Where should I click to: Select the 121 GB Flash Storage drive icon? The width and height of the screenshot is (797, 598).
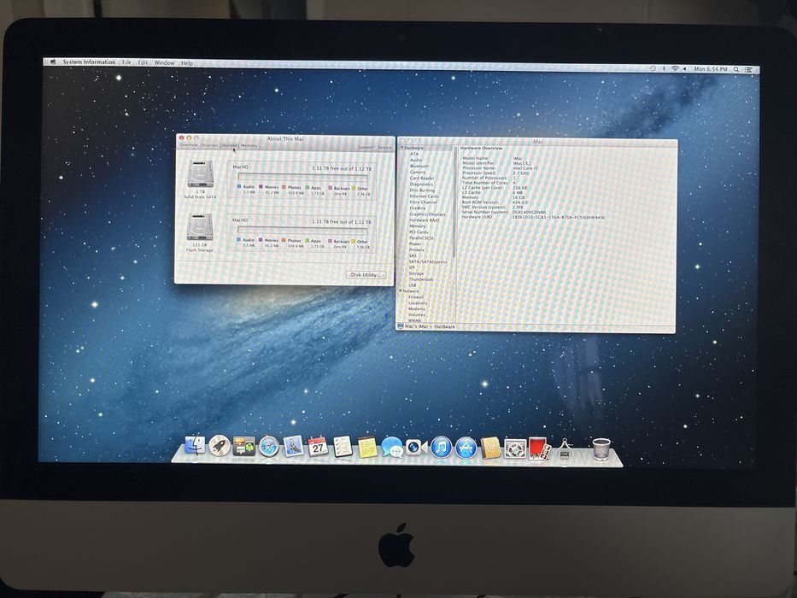(x=199, y=227)
